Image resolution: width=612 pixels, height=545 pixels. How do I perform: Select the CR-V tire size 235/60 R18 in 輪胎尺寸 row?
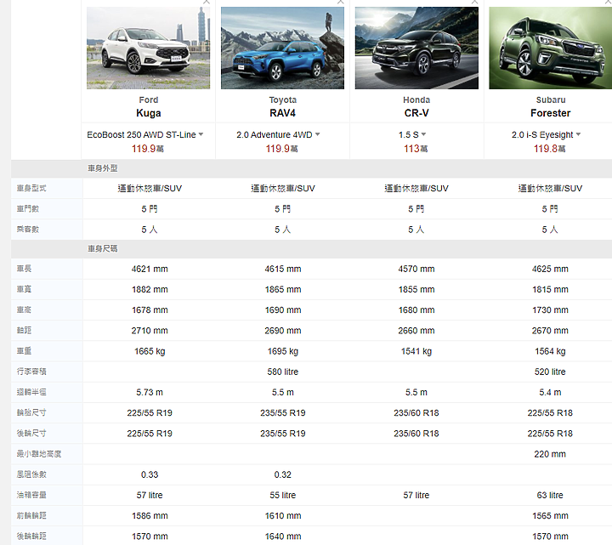[x=416, y=413]
